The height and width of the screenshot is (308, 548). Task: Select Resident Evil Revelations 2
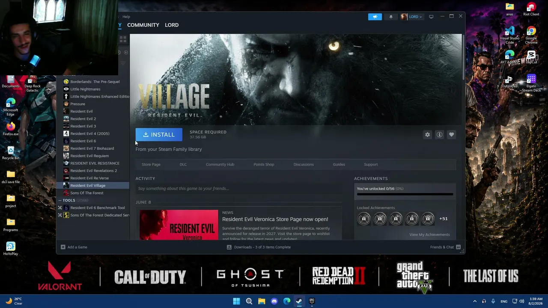[x=93, y=171]
